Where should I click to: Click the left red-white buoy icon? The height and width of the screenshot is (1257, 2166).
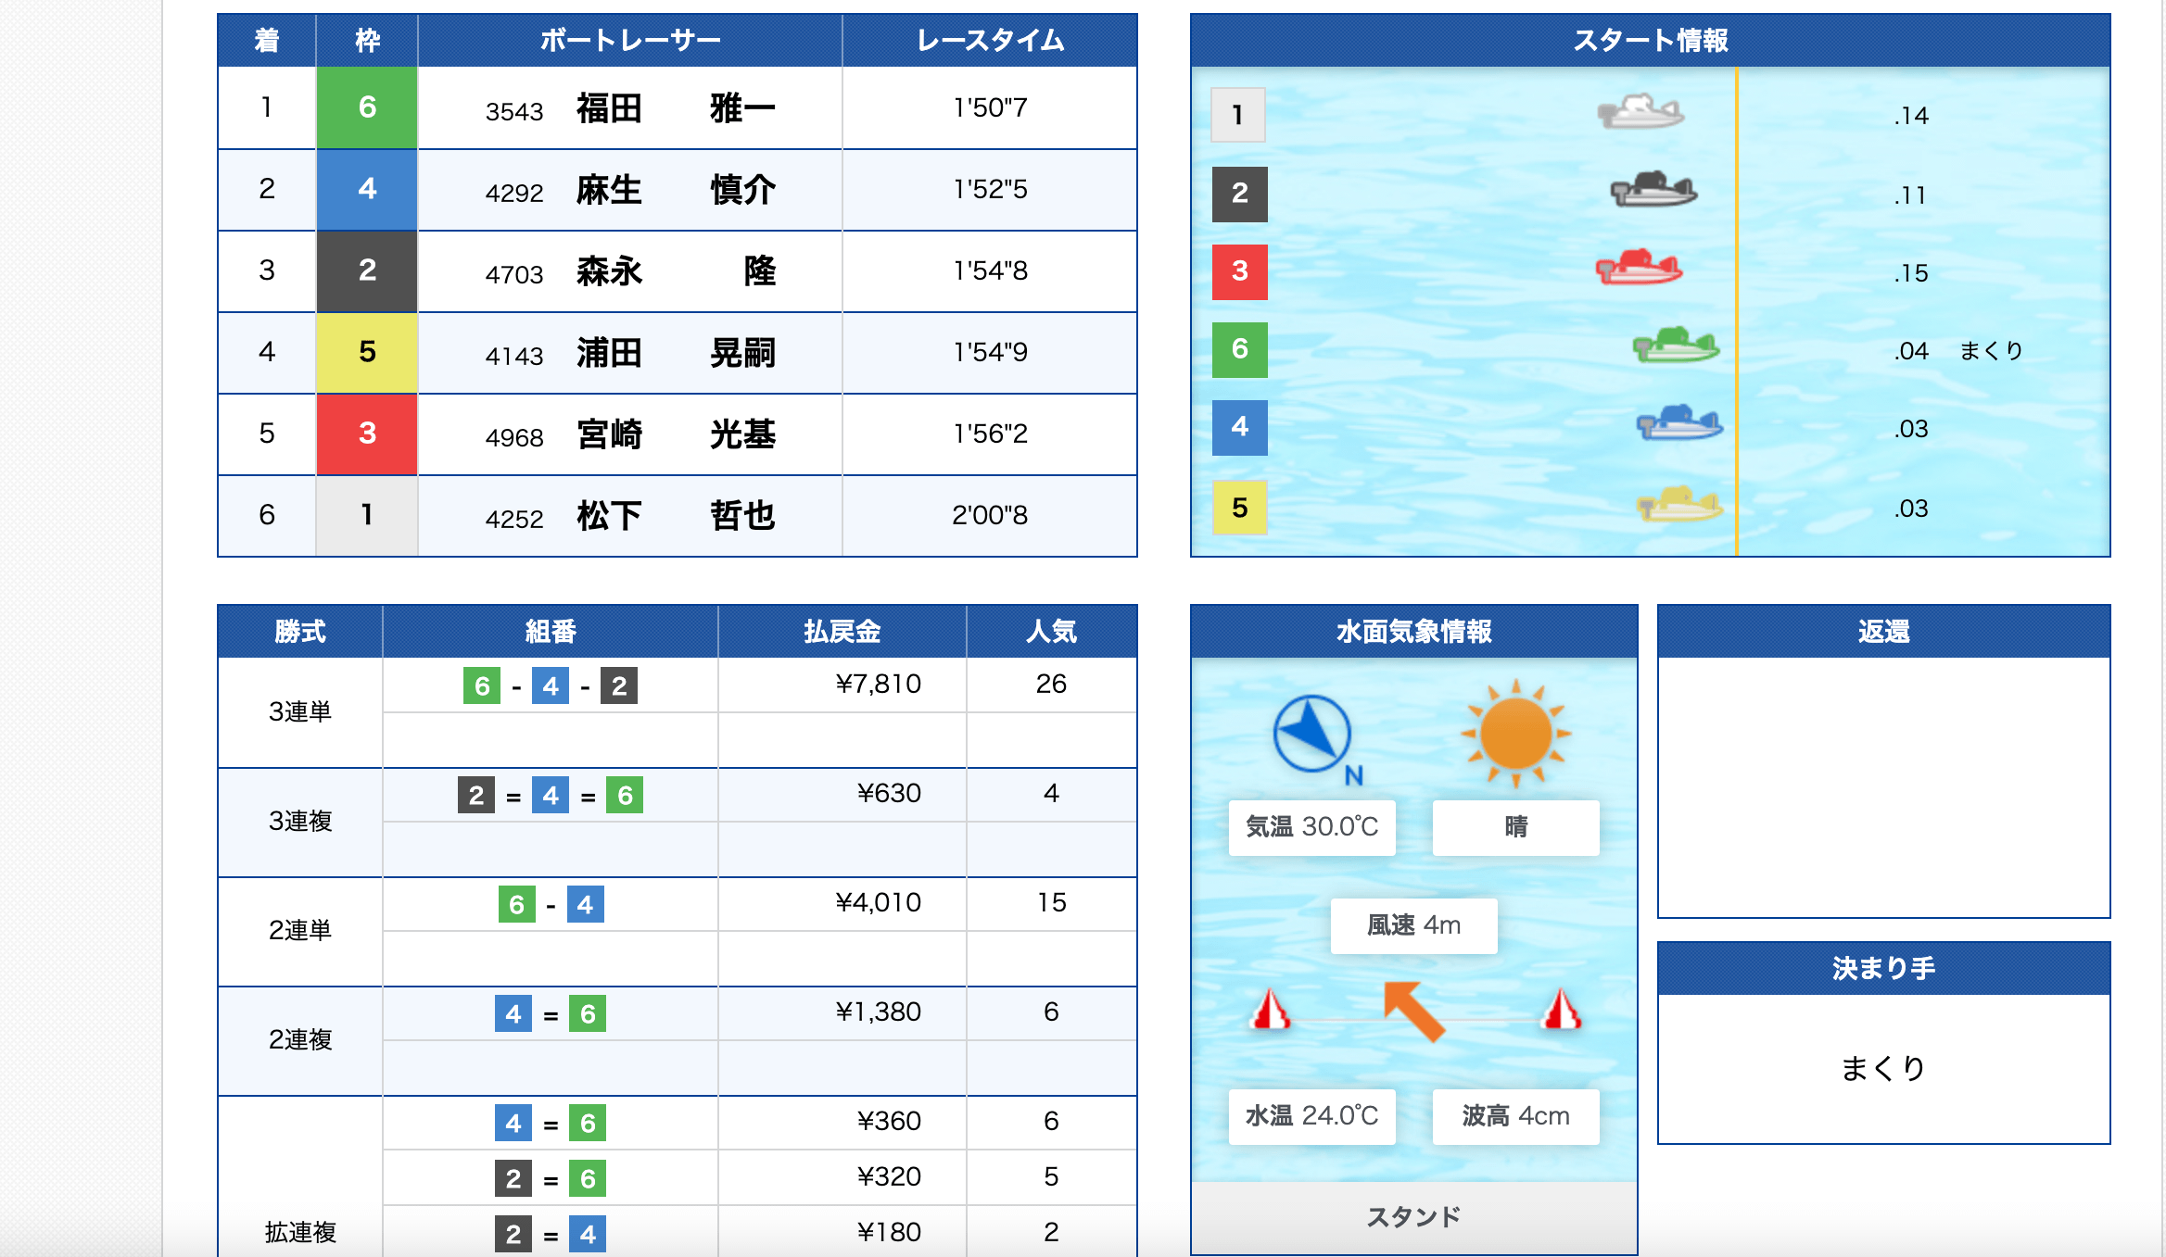tap(1271, 1010)
